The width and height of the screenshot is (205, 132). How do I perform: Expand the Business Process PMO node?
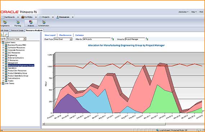click(3, 45)
